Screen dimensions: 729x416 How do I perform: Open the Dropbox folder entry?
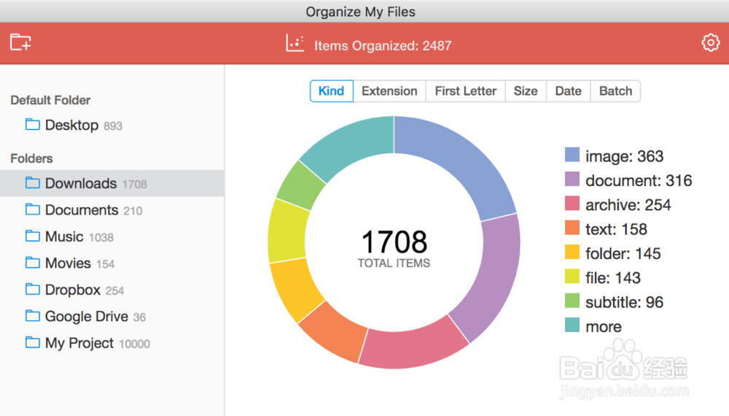(112, 290)
